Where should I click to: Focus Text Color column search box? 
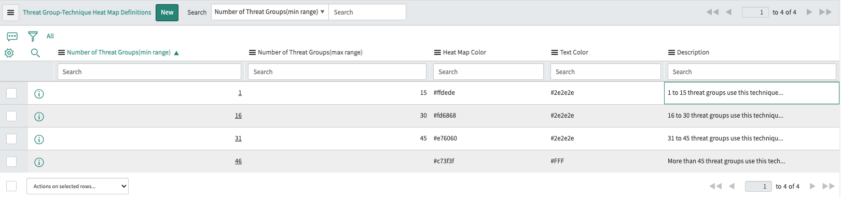coord(605,72)
